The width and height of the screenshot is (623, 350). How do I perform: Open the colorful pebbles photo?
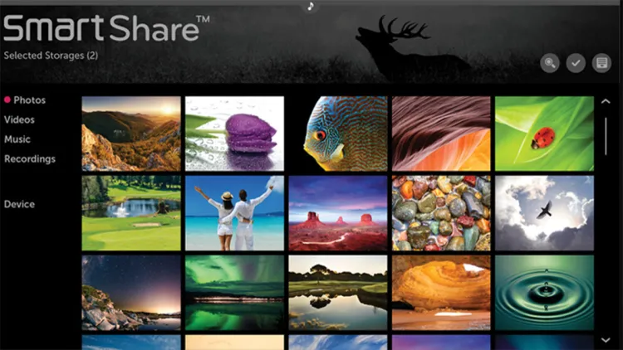coord(441,212)
